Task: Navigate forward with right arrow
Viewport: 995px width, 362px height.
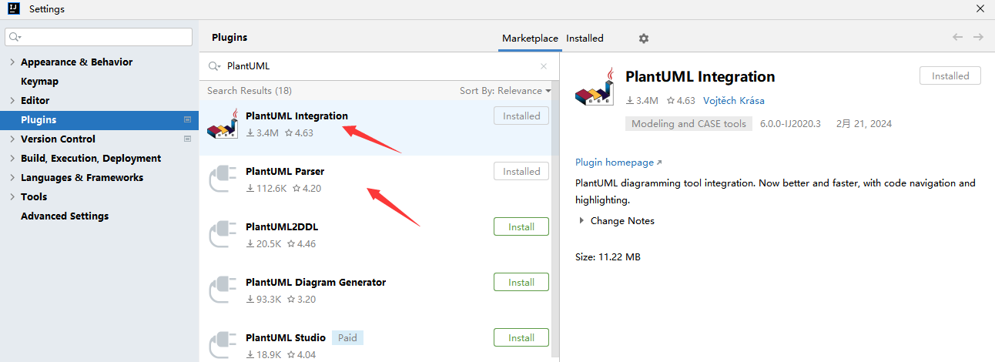Action: (978, 37)
